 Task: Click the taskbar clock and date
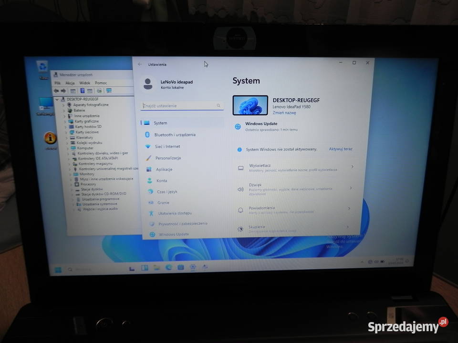(396, 261)
